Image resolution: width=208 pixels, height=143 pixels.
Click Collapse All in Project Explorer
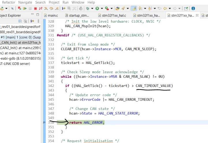coord(20,21)
